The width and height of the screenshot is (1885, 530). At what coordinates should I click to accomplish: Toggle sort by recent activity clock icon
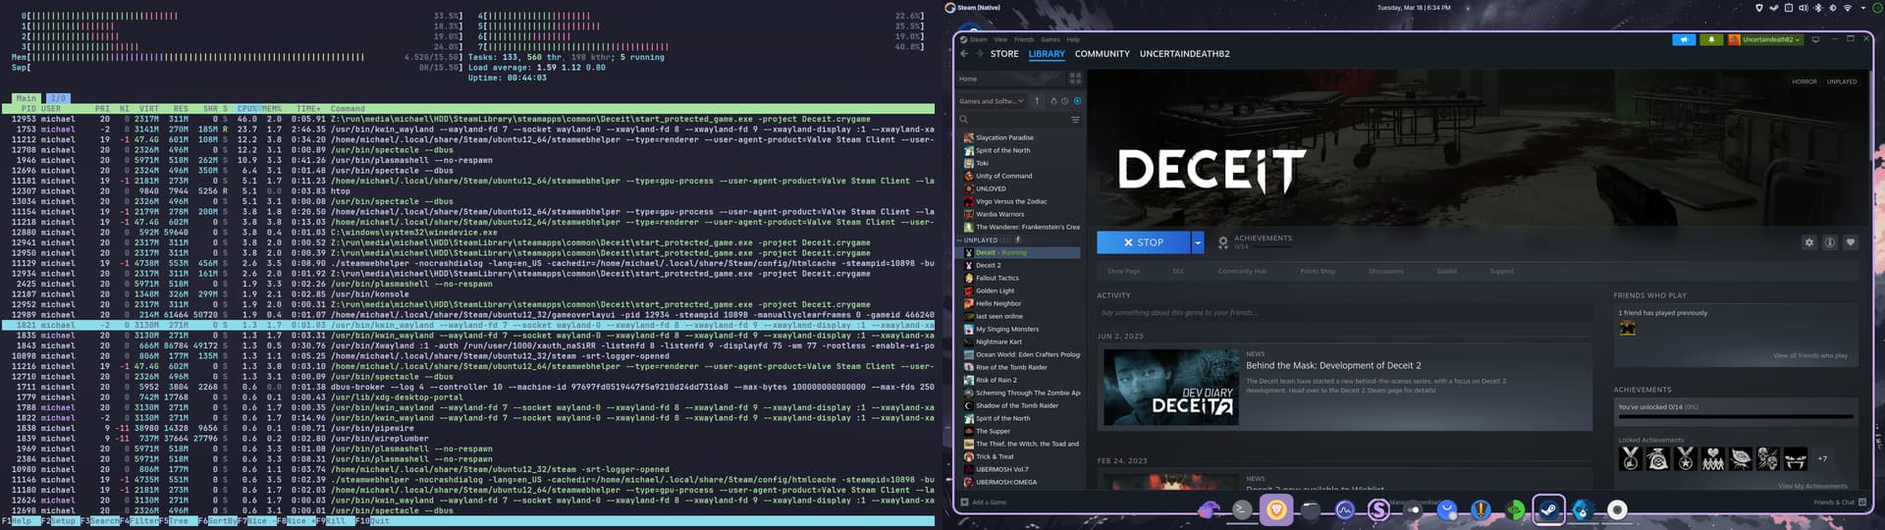pos(1065,101)
